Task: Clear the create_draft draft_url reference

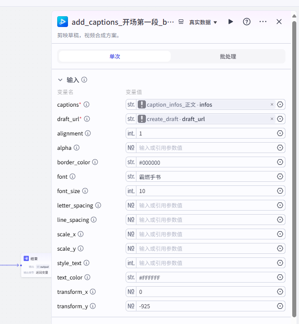Action: [272, 119]
